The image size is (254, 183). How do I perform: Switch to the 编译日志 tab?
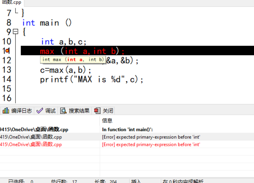17,111
